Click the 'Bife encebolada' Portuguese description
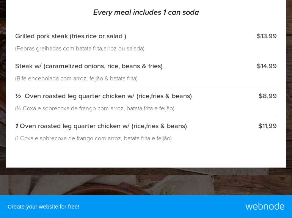 (x=76, y=78)
